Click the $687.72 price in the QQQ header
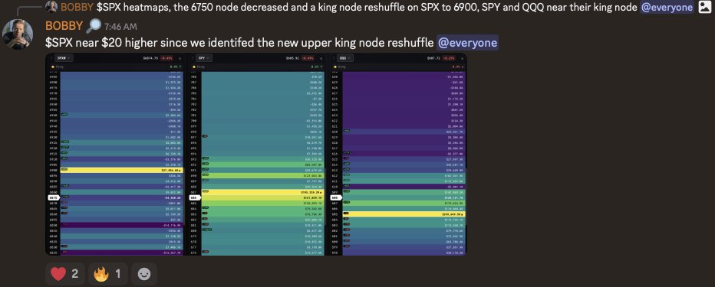 pos(434,58)
